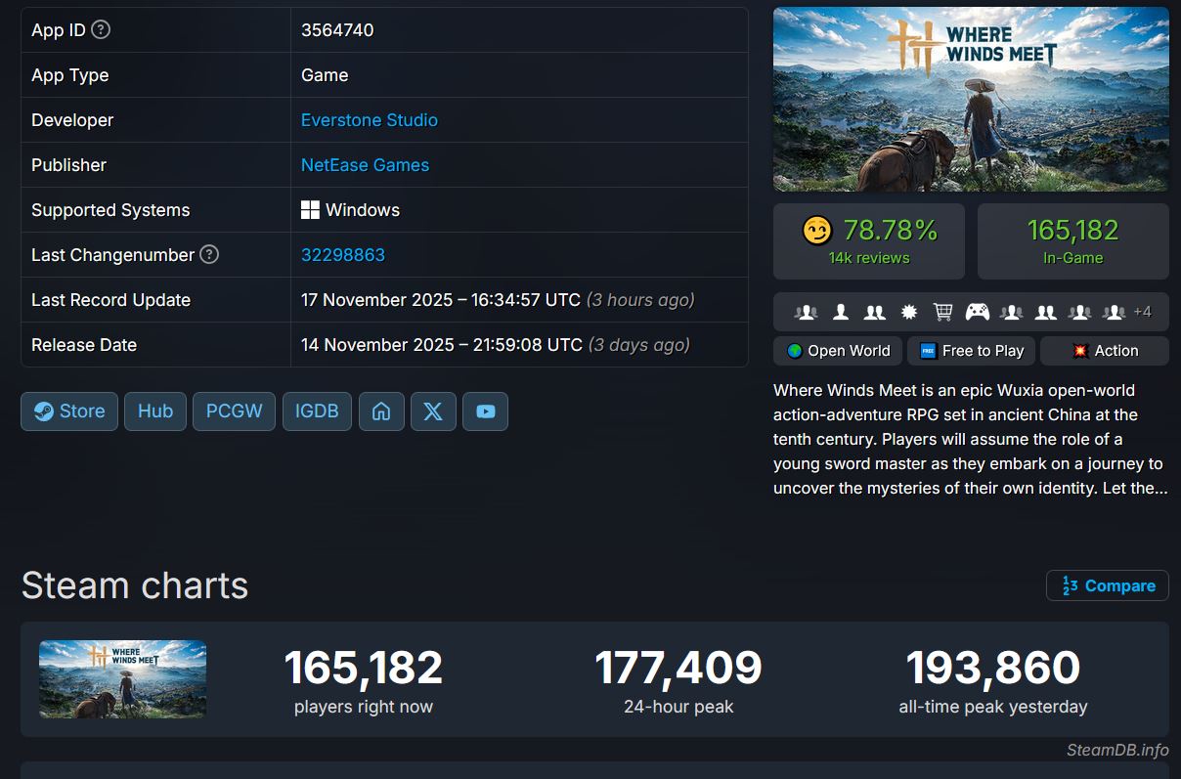Click the home website icon button
Viewport: 1181px width, 779px height.
381,411
